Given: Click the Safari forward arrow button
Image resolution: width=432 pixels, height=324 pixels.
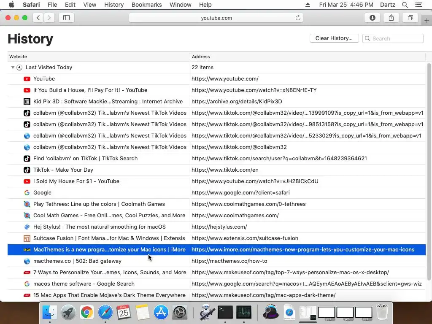Looking at the screenshot, I should [x=49, y=18].
